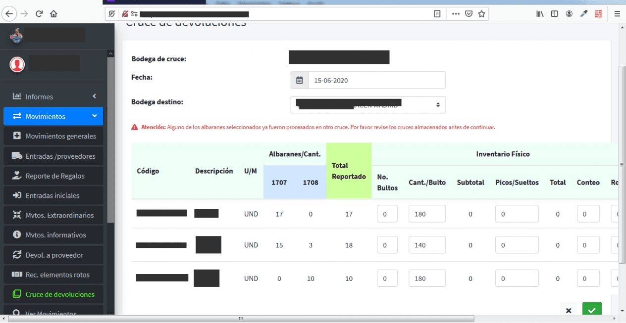The image size is (626, 323).
Task: Click Cant./Bulto field showing 140
Action: [427, 245]
